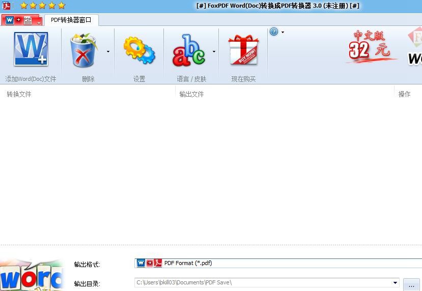Expand the language/skin dropdown arrow
The height and width of the screenshot is (291, 422).
pyautogui.click(x=214, y=51)
